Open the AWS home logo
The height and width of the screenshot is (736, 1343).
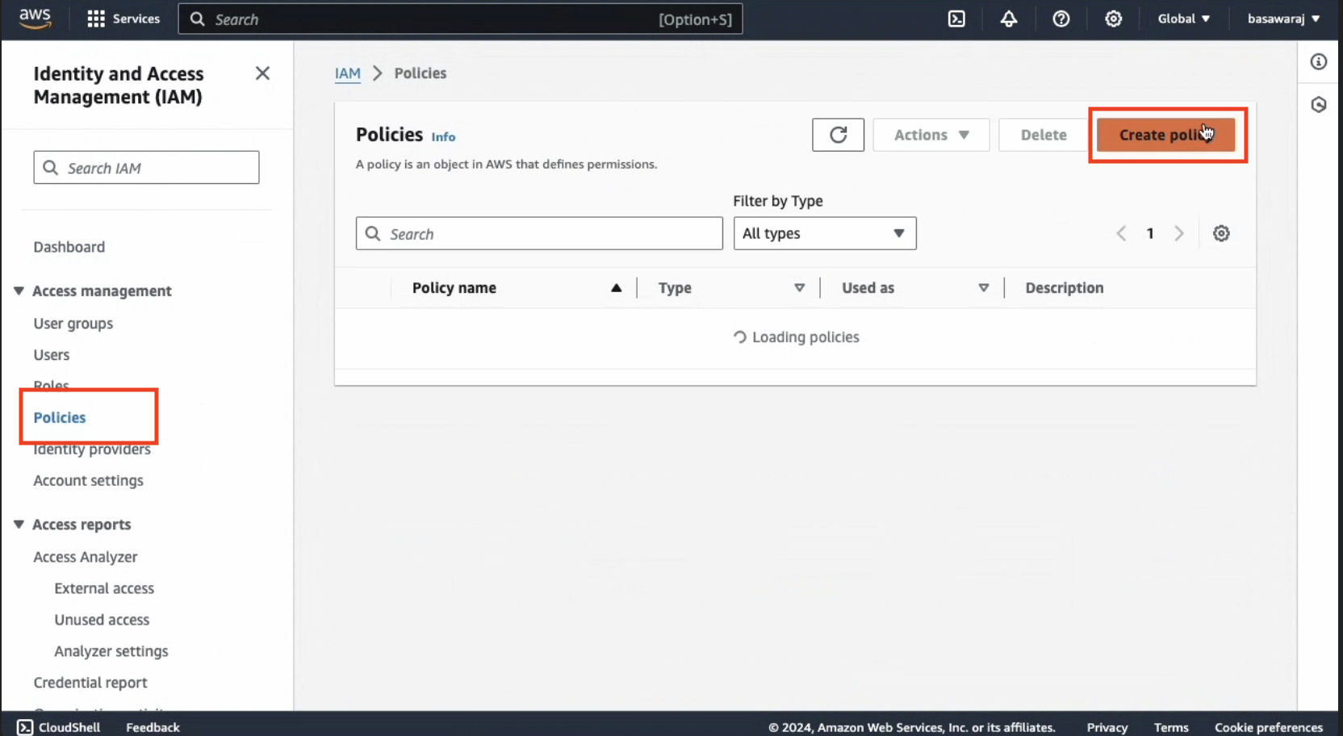pos(35,18)
